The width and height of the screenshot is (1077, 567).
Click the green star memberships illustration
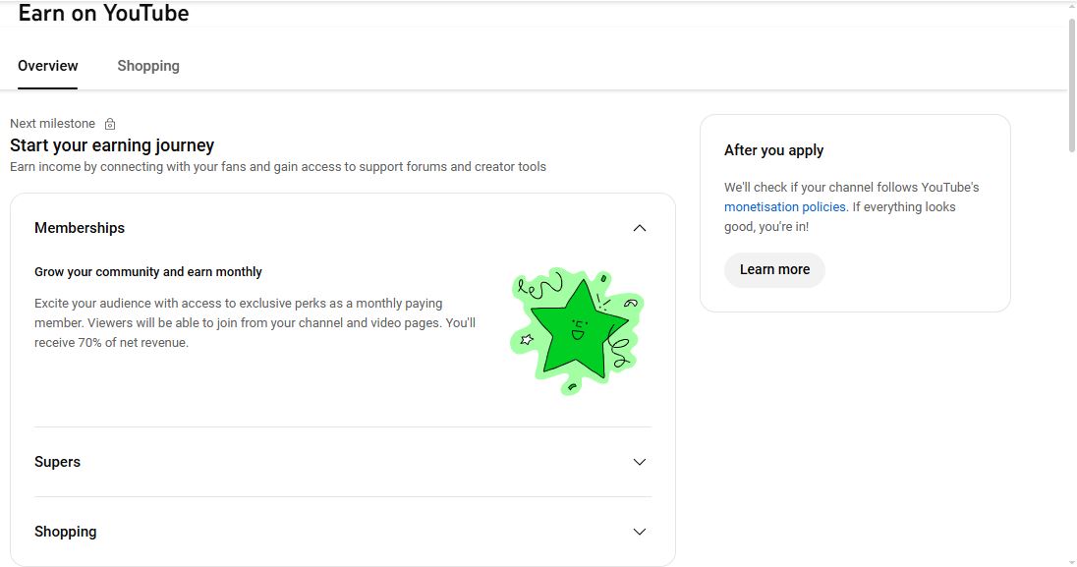577,330
